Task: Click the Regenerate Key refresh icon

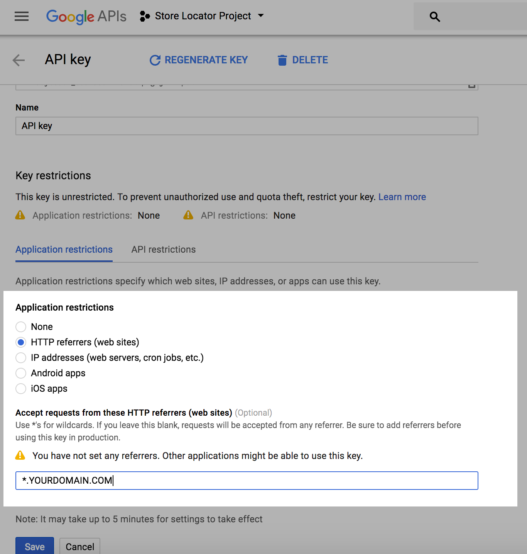Action: pos(155,60)
